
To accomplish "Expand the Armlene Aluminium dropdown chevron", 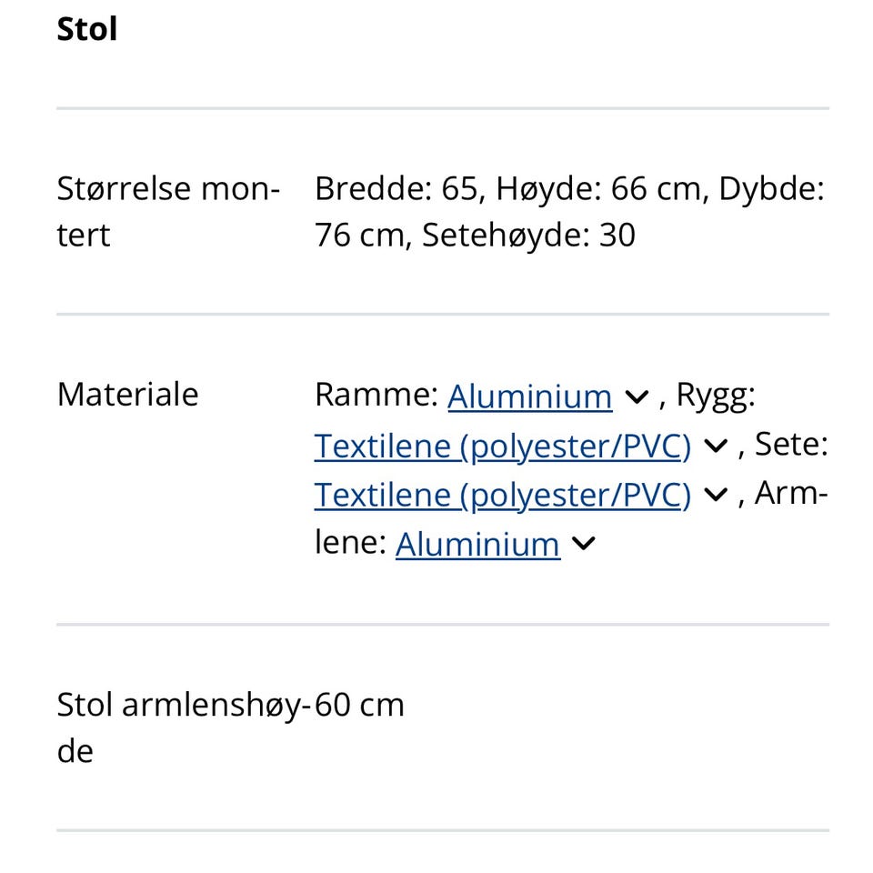I will tap(585, 543).
